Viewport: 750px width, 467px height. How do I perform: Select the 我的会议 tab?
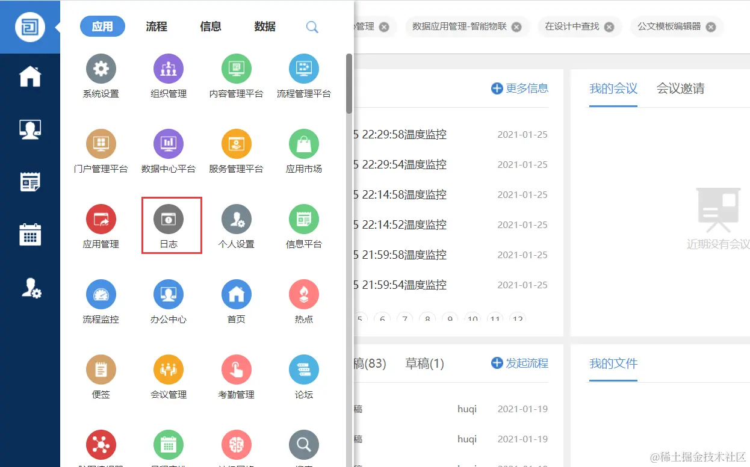tap(613, 88)
